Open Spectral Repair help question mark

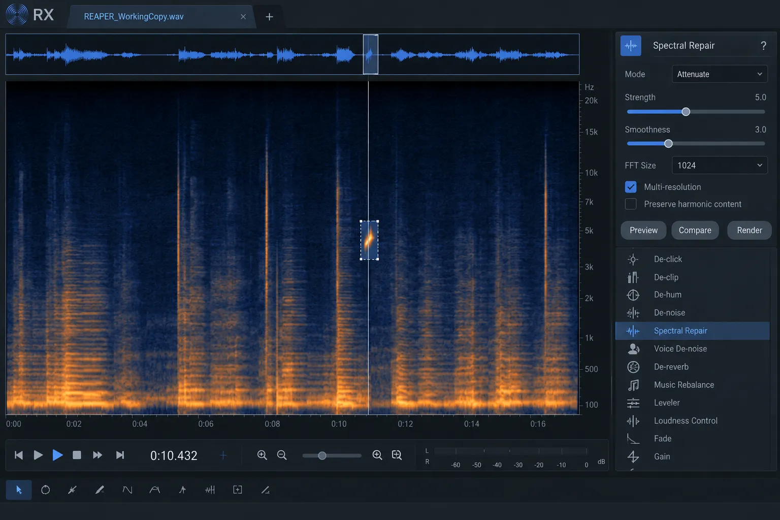(763, 46)
